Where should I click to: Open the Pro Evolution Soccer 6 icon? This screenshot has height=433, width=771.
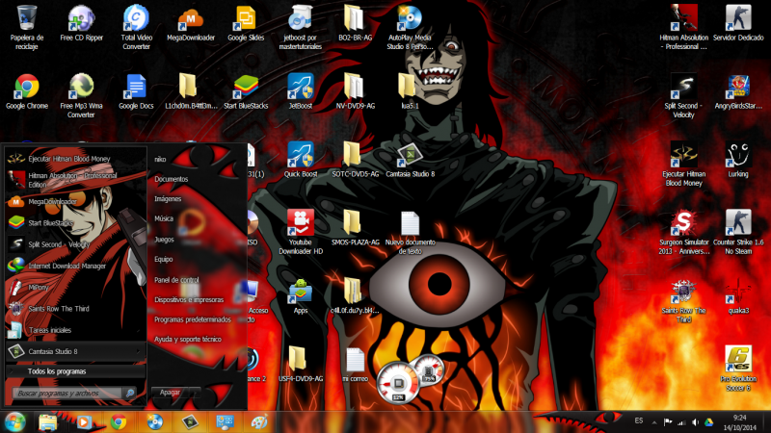[737, 361]
